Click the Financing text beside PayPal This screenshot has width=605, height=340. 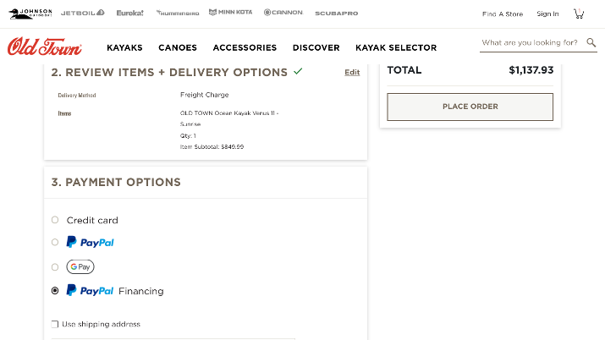[x=140, y=291]
